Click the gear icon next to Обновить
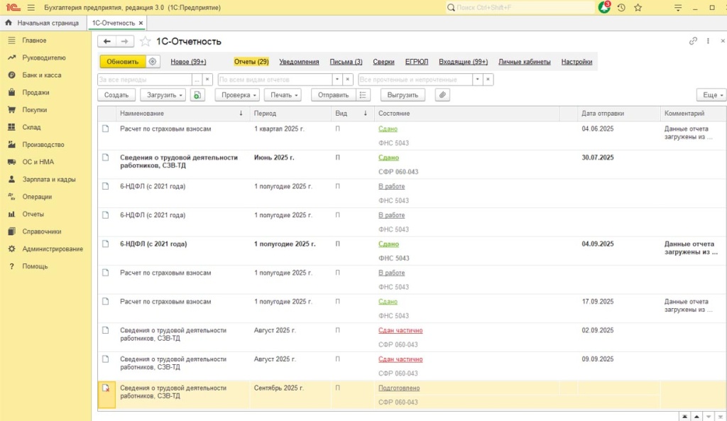This screenshot has width=727, height=421. (x=153, y=62)
